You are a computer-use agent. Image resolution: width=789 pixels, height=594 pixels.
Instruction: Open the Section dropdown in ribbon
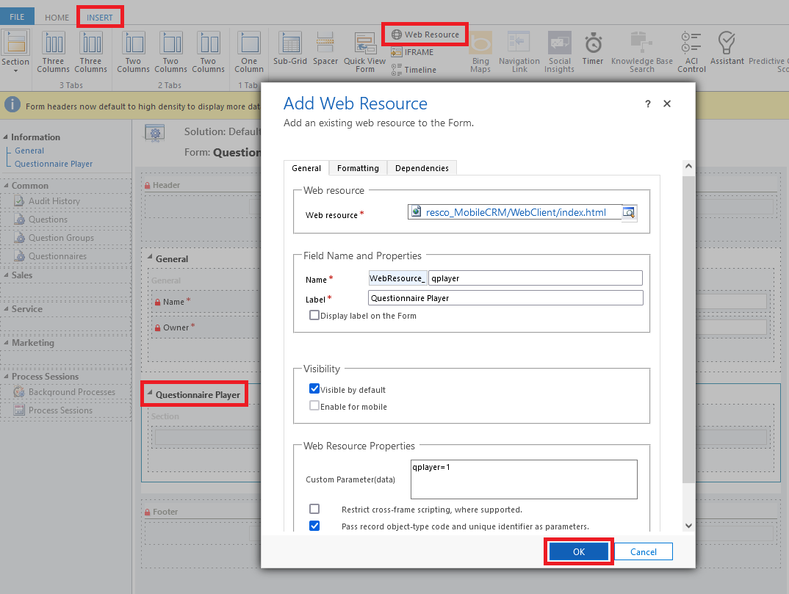click(x=15, y=62)
